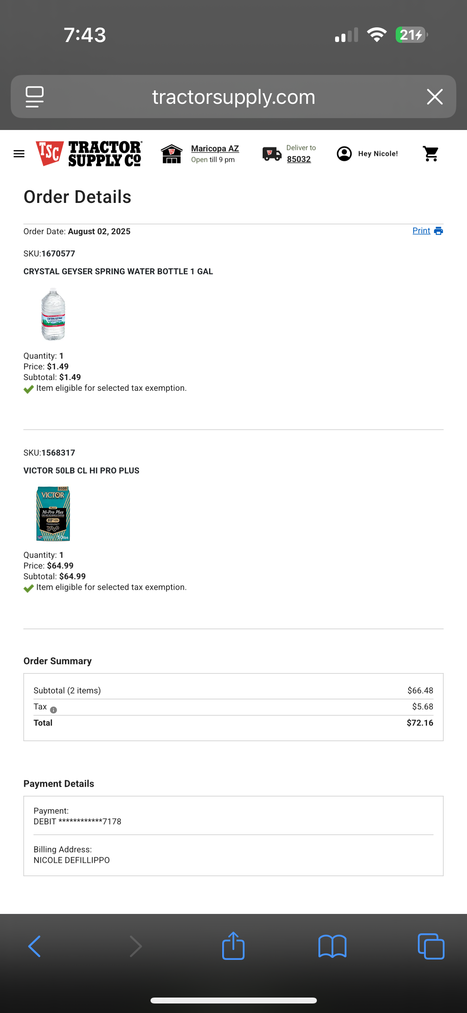Go back to the previous page
The width and height of the screenshot is (467, 1013).
(35, 946)
